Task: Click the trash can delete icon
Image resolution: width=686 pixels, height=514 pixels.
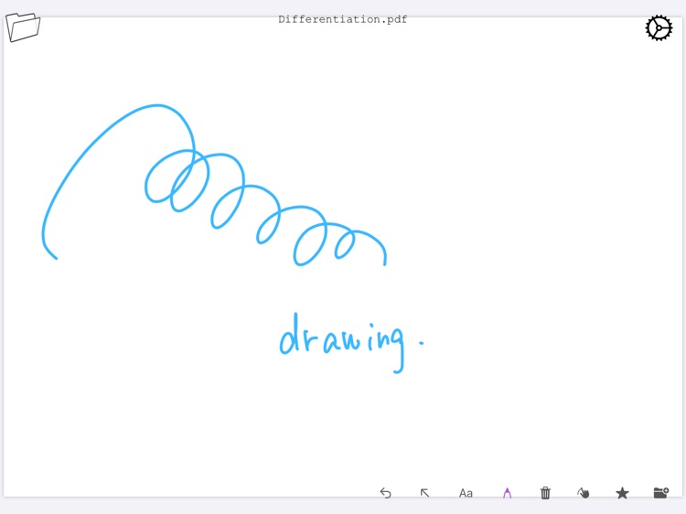Action: 545,493
